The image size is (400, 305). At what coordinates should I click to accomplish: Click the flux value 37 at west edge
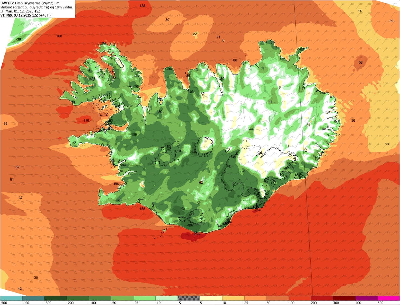click(21, 198)
